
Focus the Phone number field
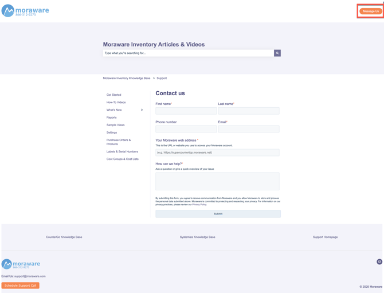[x=186, y=129]
